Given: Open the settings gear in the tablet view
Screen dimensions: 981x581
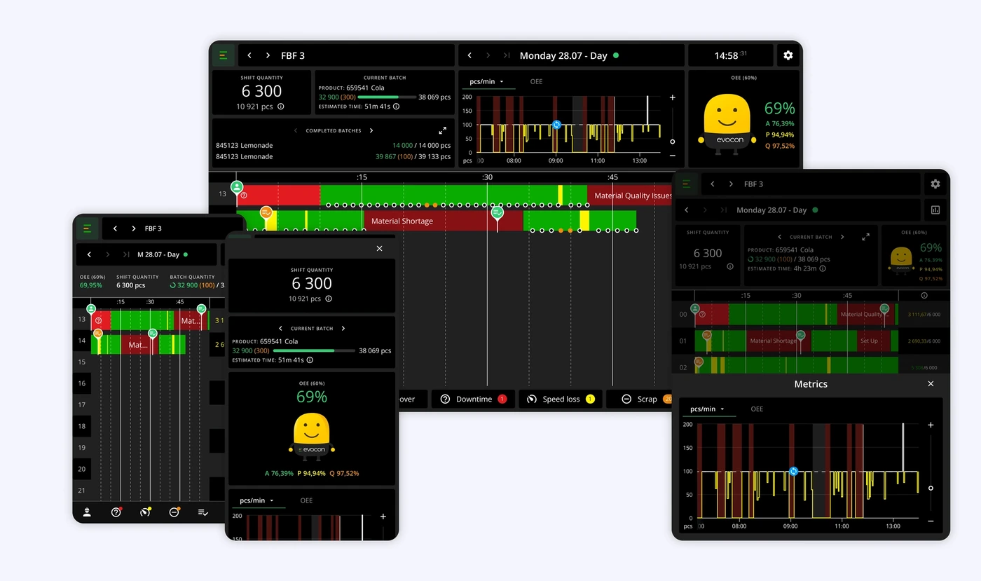Looking at the screenshot, I should click(935, 184).
